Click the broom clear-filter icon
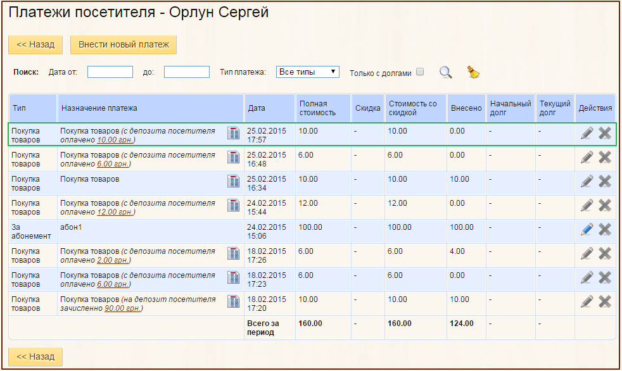622x371 pixels. (x=473, y=72)
